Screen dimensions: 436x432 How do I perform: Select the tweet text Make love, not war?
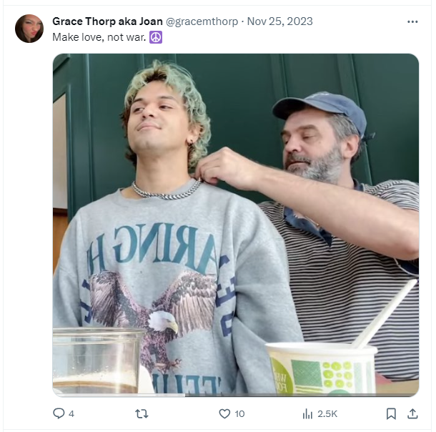click(x=99, y=37)
